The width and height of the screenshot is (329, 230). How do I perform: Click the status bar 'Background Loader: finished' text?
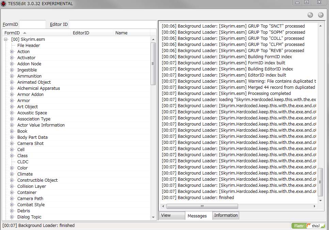point(38,225)
